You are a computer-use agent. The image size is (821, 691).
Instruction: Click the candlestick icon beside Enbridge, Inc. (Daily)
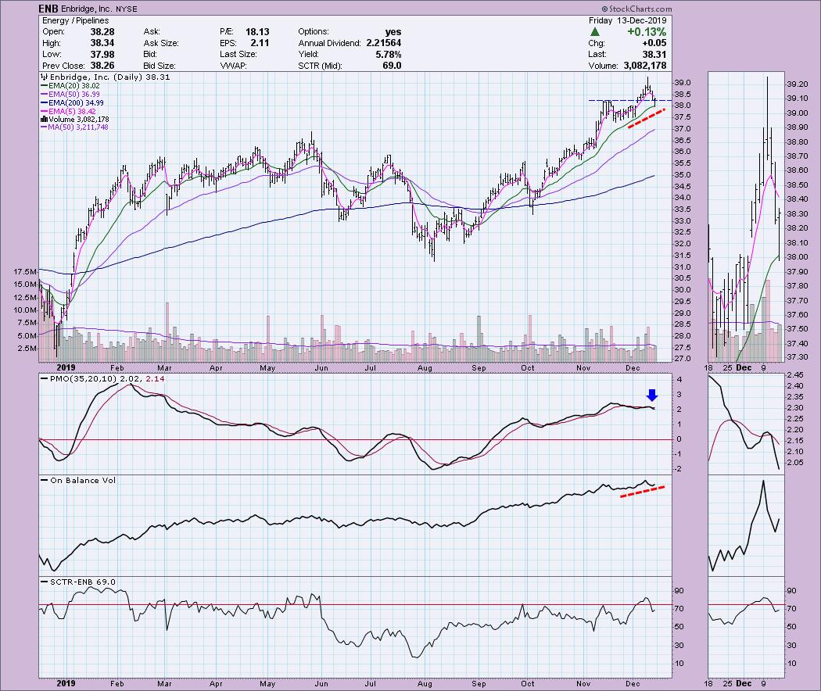coord(45,77)
